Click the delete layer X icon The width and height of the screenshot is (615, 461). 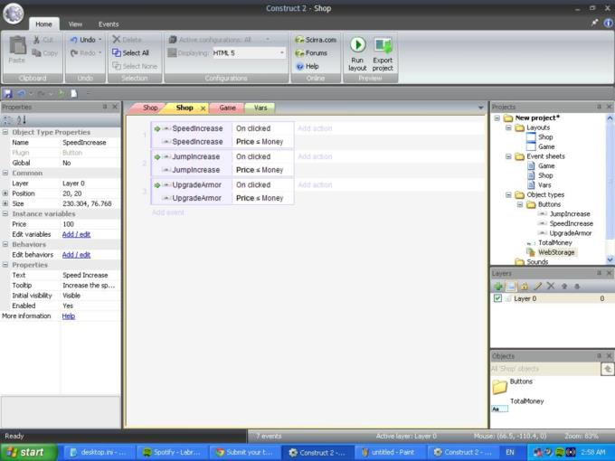pos(551,287)
